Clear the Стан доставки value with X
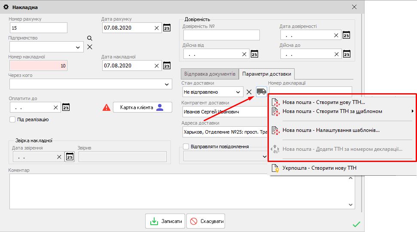 [249, 92]
